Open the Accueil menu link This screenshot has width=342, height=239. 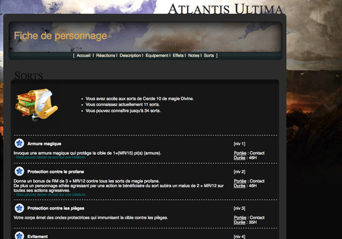click(83, 55)
